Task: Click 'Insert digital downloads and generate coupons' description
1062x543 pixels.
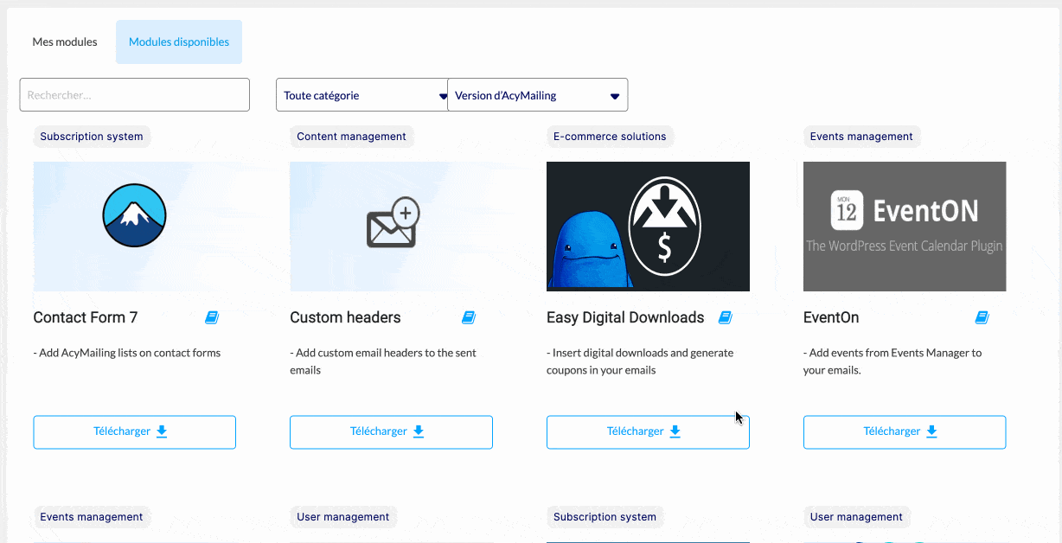Action: pos(640,361)
